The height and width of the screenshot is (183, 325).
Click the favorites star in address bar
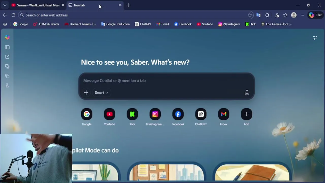pyautogui.click(x=250, y=15)
